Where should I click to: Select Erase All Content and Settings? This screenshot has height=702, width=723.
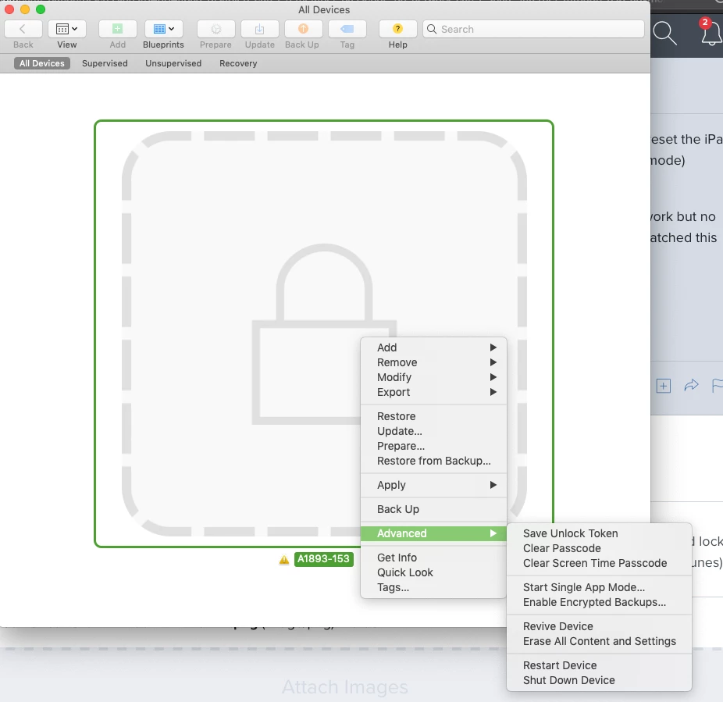pos(599,641)
